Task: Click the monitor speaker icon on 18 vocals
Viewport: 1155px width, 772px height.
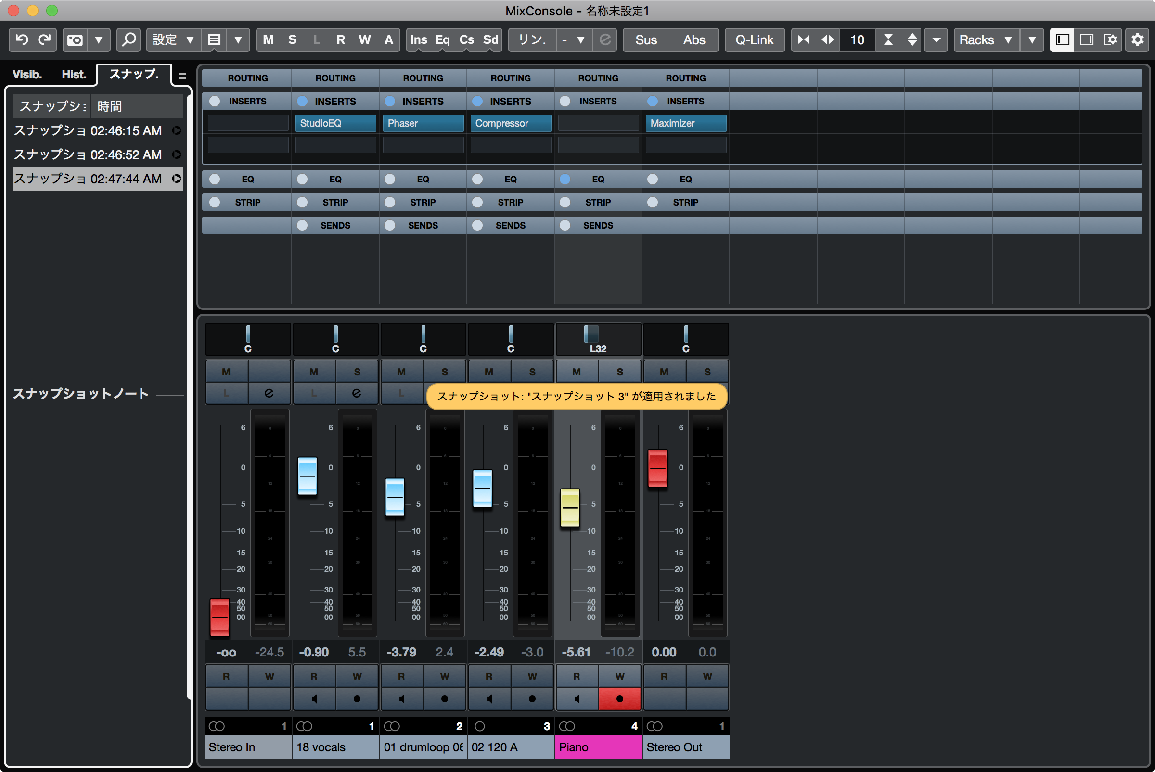Action: coord(314,698)
